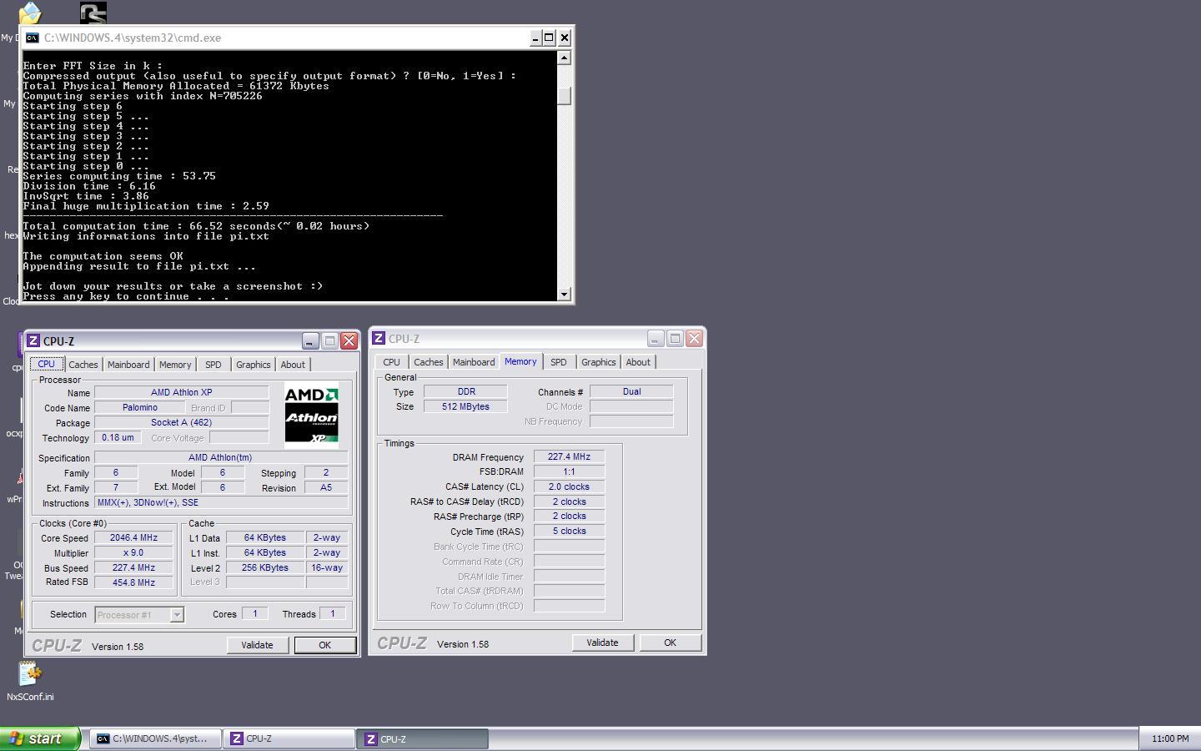
Task: Click the Multiplier value x 9.0
Action: tap(133, 552)
